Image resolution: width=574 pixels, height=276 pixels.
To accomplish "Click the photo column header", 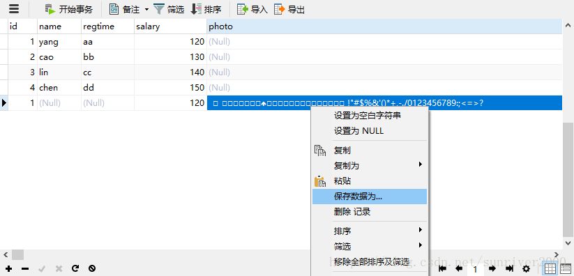I will (x=384, y=26).
